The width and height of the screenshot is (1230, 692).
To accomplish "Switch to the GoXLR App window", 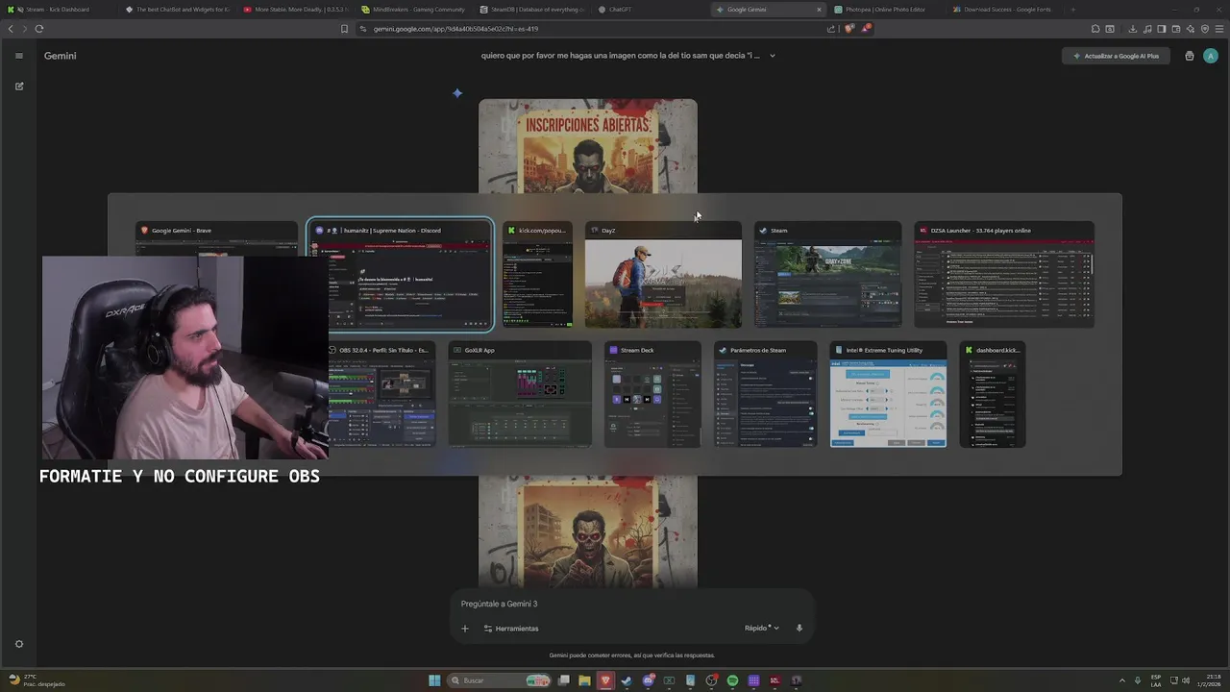I will tap(520, 394).
